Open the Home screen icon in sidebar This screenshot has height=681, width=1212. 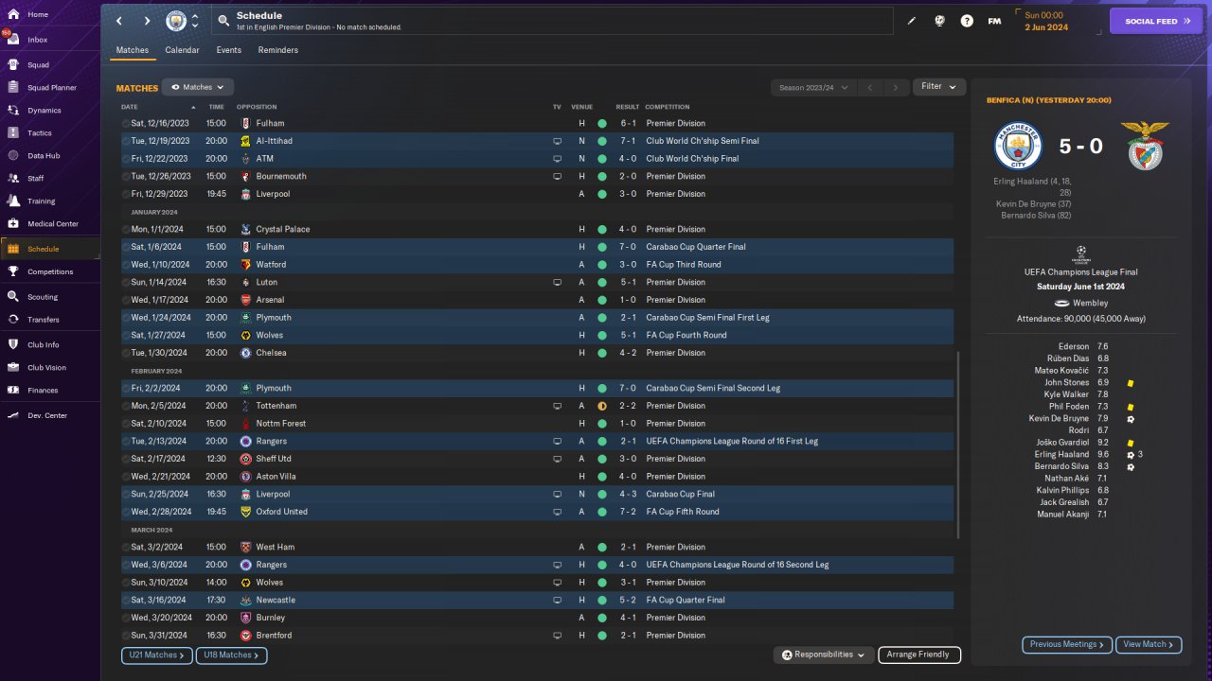pos(13,15)
